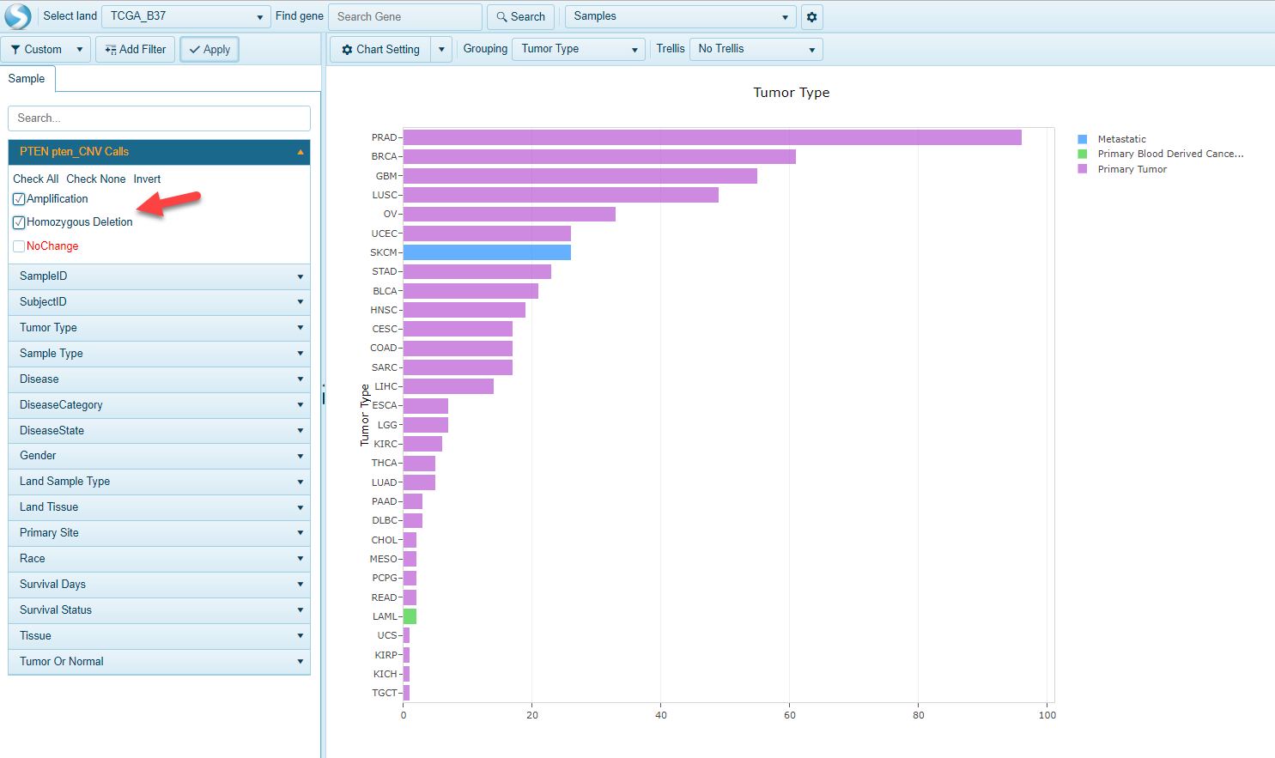This screenshot has height=758, width=1275.
Task: Open the Select land TCGA_B37 dropdown
Action: [186, 16]
